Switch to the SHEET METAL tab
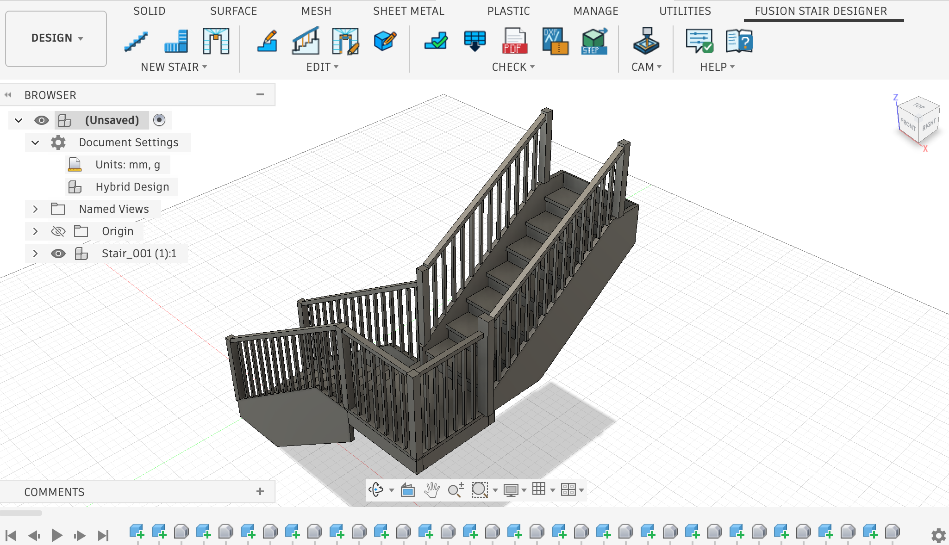 pos(409,11)
